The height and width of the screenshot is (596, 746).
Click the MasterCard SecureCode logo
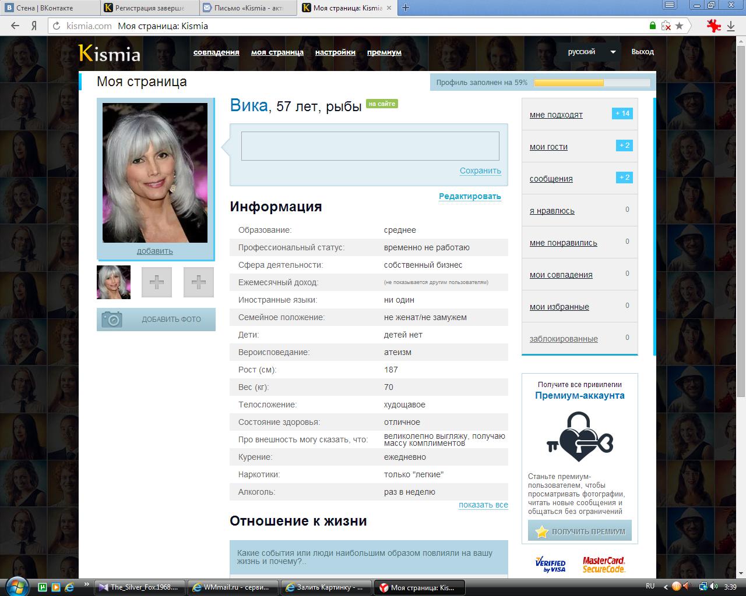(604, 564)
